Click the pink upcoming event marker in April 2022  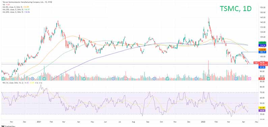coord(250,79)
